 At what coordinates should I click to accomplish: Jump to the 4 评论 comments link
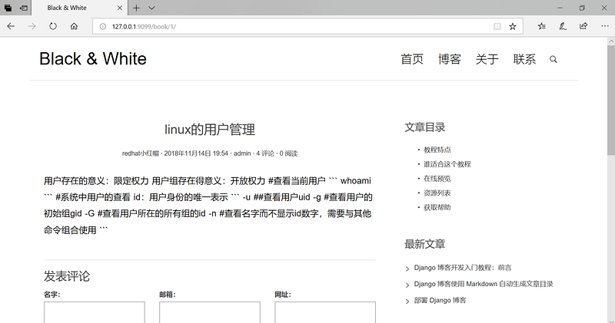(265, 153)
